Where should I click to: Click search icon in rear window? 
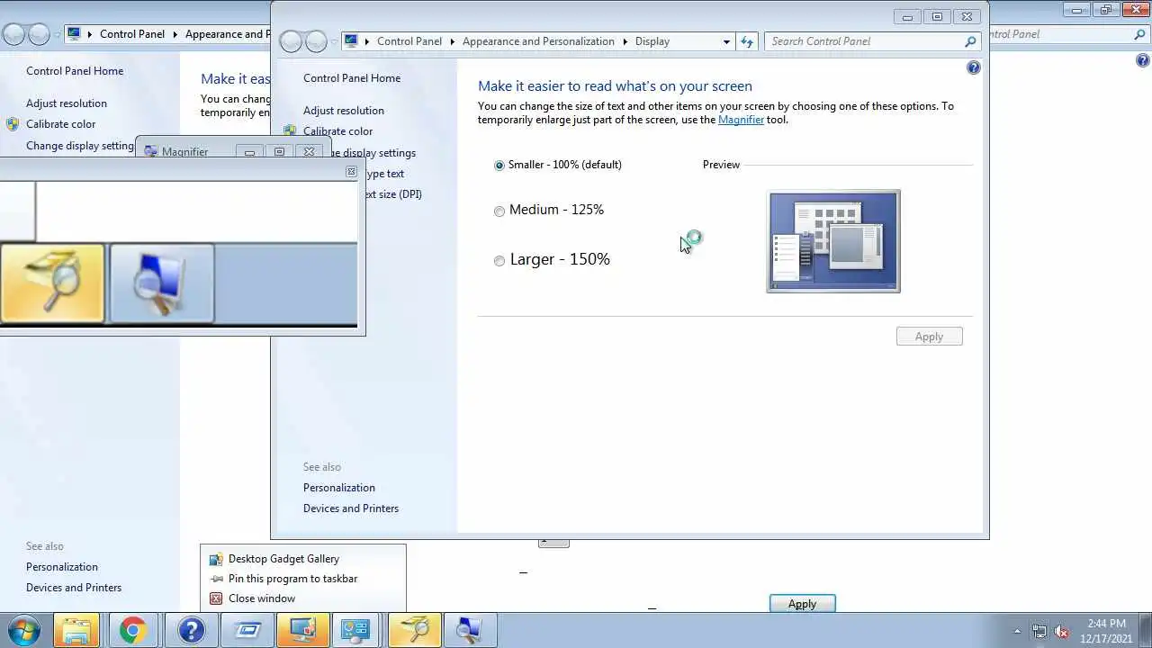(1140, 34)
